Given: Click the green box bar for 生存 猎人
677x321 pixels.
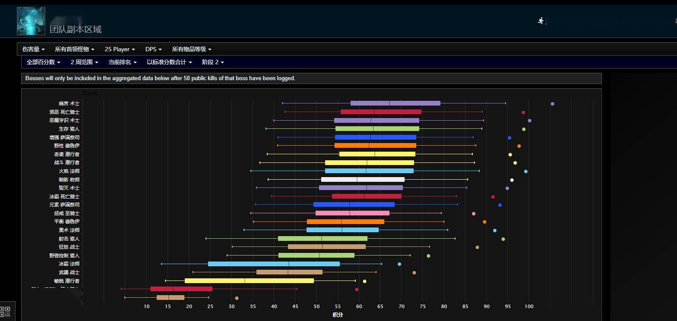Looking at the screenshot, I should point(377,129).
